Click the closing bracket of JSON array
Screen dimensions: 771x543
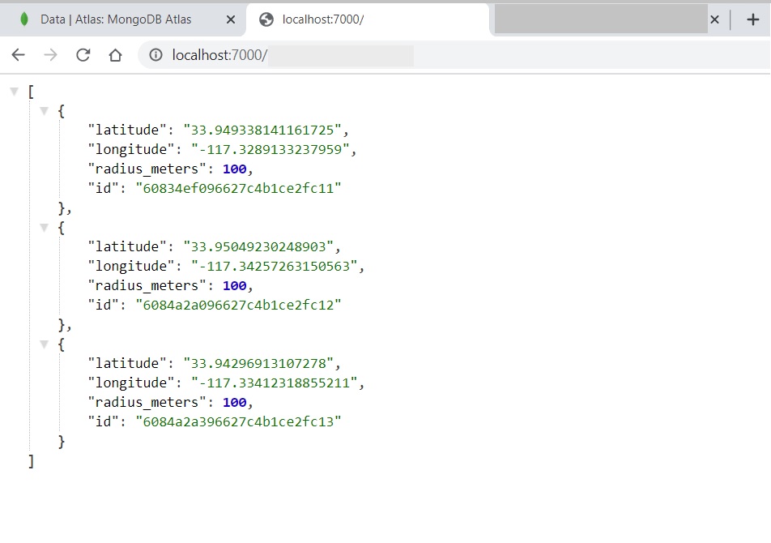[x=31, y=461]
